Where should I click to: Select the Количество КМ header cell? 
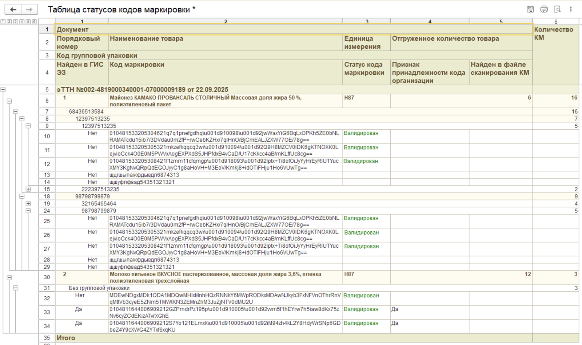coord(555,33)
